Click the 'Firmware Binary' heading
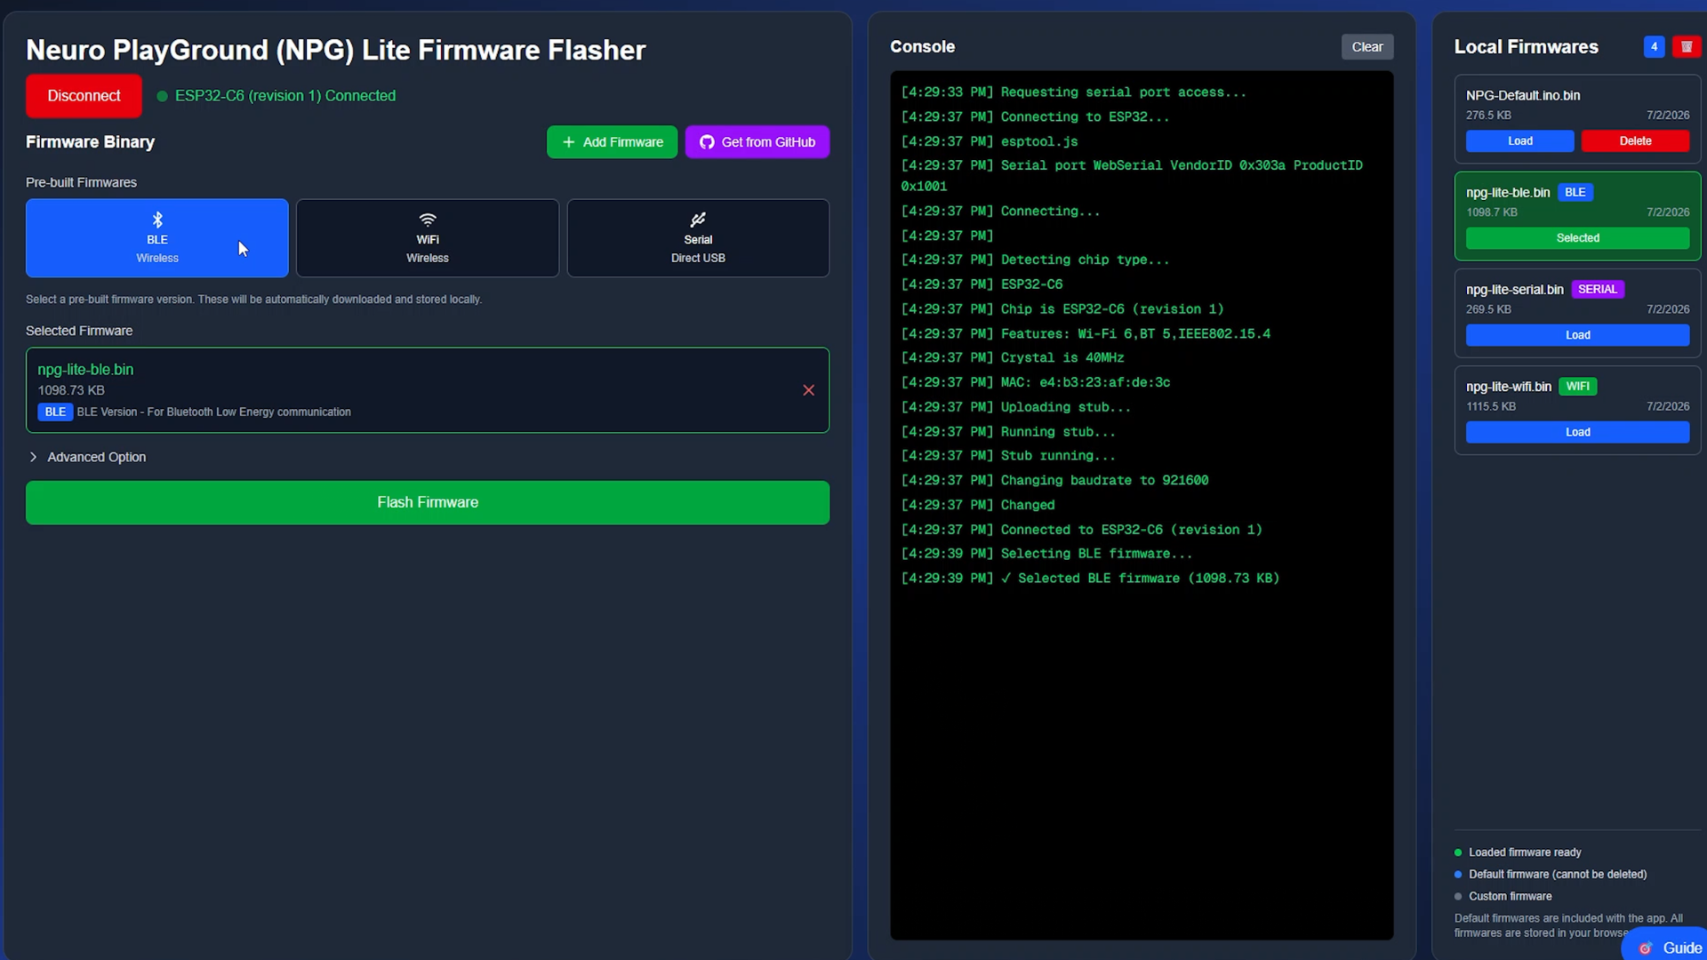Viewport: 1707px width, 960px height. pos(90,142)
